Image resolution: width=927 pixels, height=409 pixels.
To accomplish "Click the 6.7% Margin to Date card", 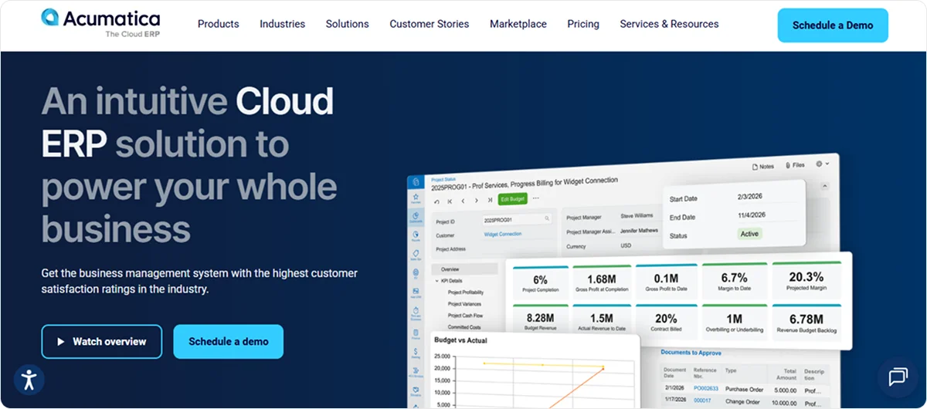I will 735,279.
